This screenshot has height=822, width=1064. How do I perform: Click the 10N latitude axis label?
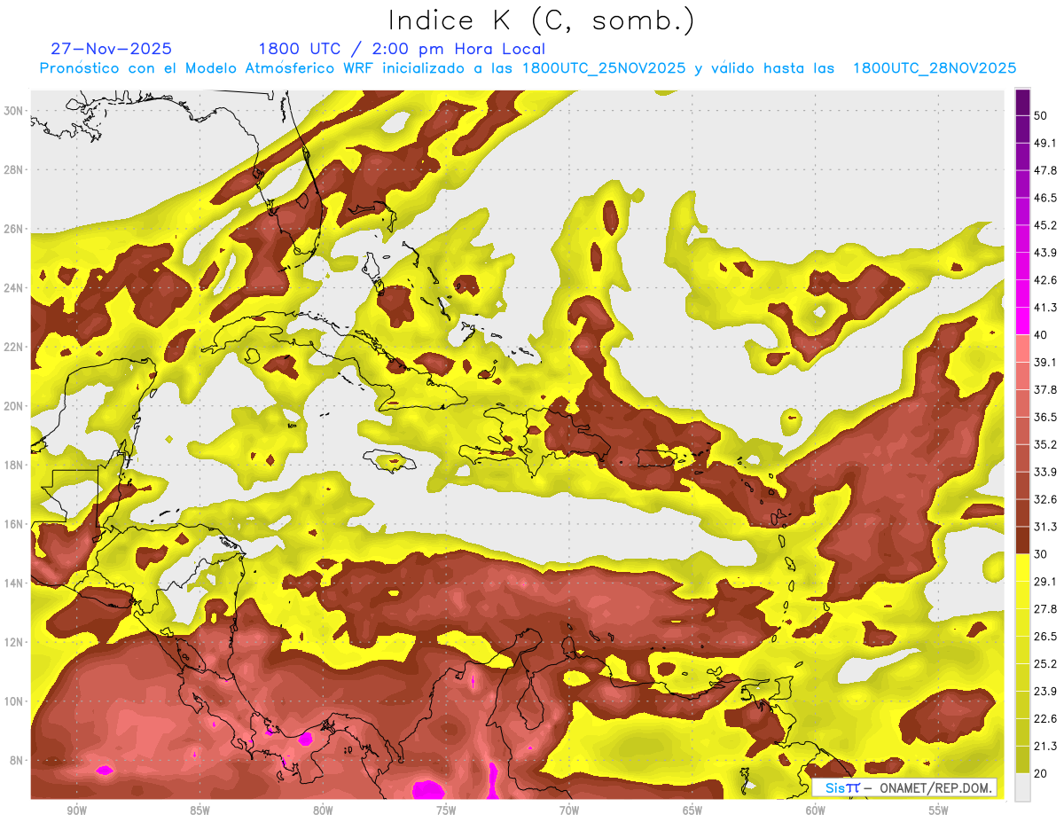13,701
